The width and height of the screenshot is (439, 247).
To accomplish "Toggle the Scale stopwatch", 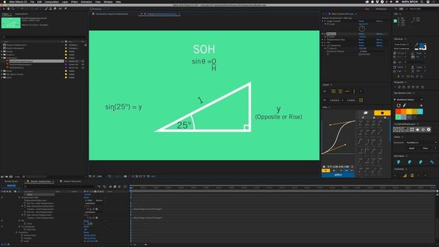I will [x=22, y=241].
